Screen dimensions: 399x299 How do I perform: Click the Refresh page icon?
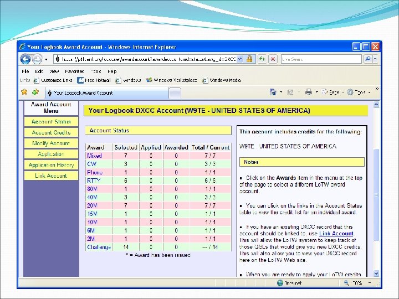[262, 59]
